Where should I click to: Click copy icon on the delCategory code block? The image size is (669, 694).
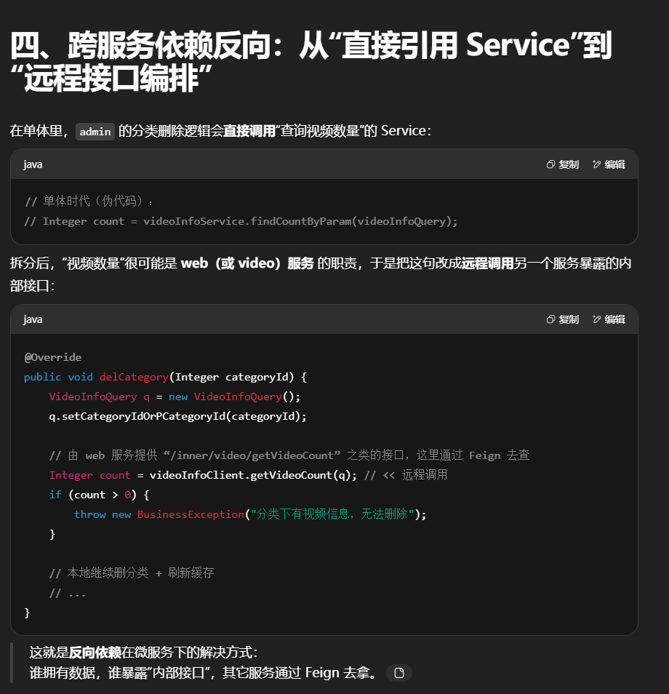click(551, 319)
